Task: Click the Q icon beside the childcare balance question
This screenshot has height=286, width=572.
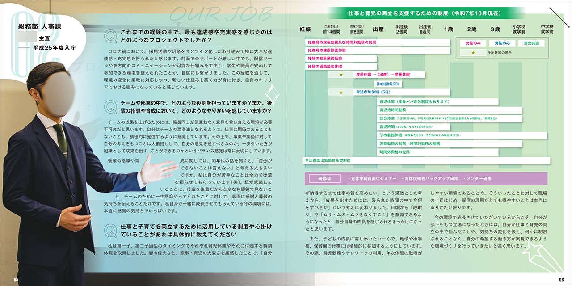Action: [110, 230]
